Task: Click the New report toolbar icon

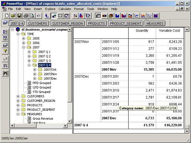Action: (7, 16)
